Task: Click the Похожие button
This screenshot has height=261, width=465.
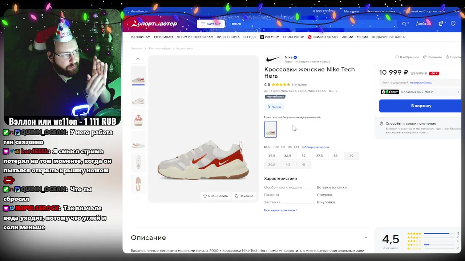Action: (244, 196)
